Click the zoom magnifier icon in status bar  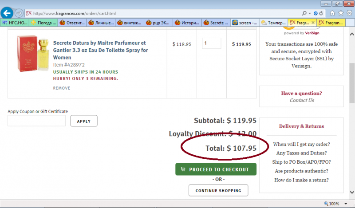(326, 204)
